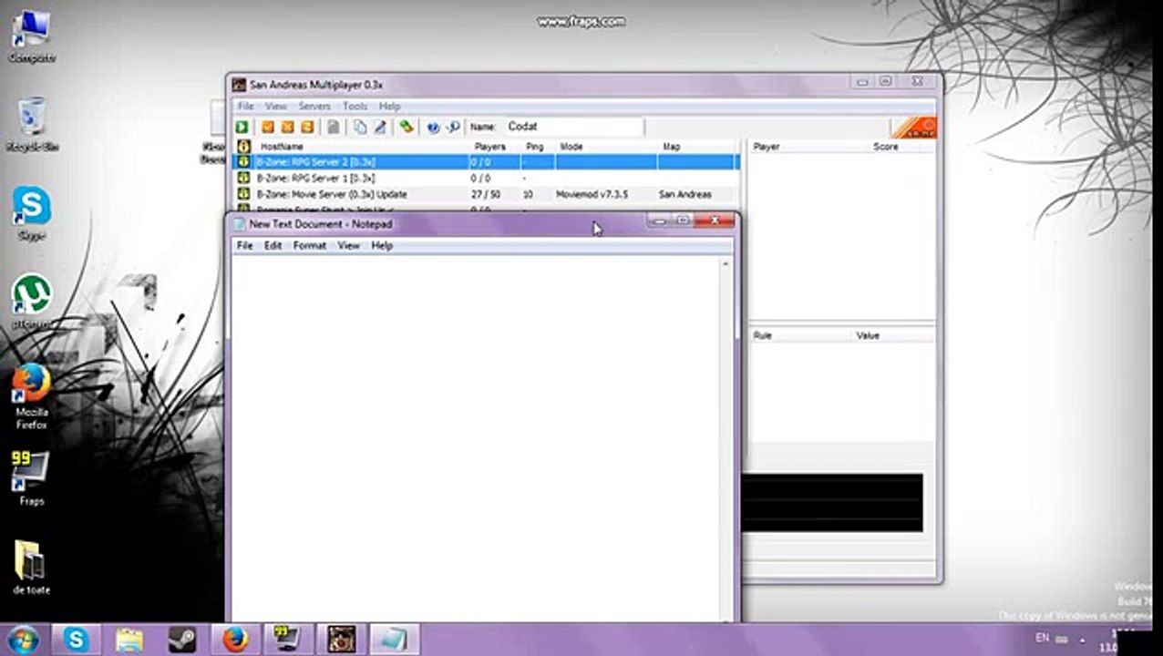This screenshot has height=656, width=1163.
Task: Click the blue Help question icon in SA-MP
Action: (433, 128)
